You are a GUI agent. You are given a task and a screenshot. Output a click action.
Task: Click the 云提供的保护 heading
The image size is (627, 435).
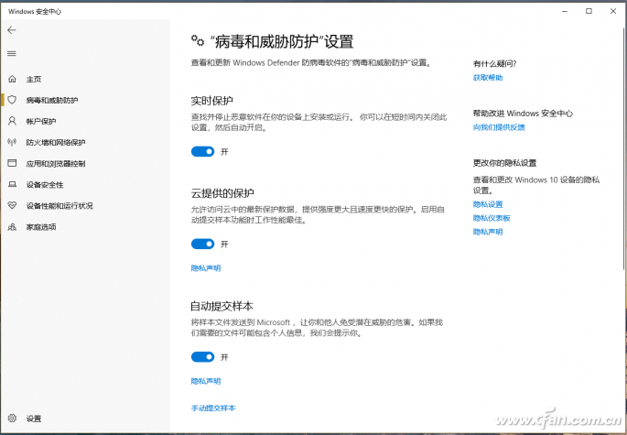pyautogui.click(x=222, y=193)
